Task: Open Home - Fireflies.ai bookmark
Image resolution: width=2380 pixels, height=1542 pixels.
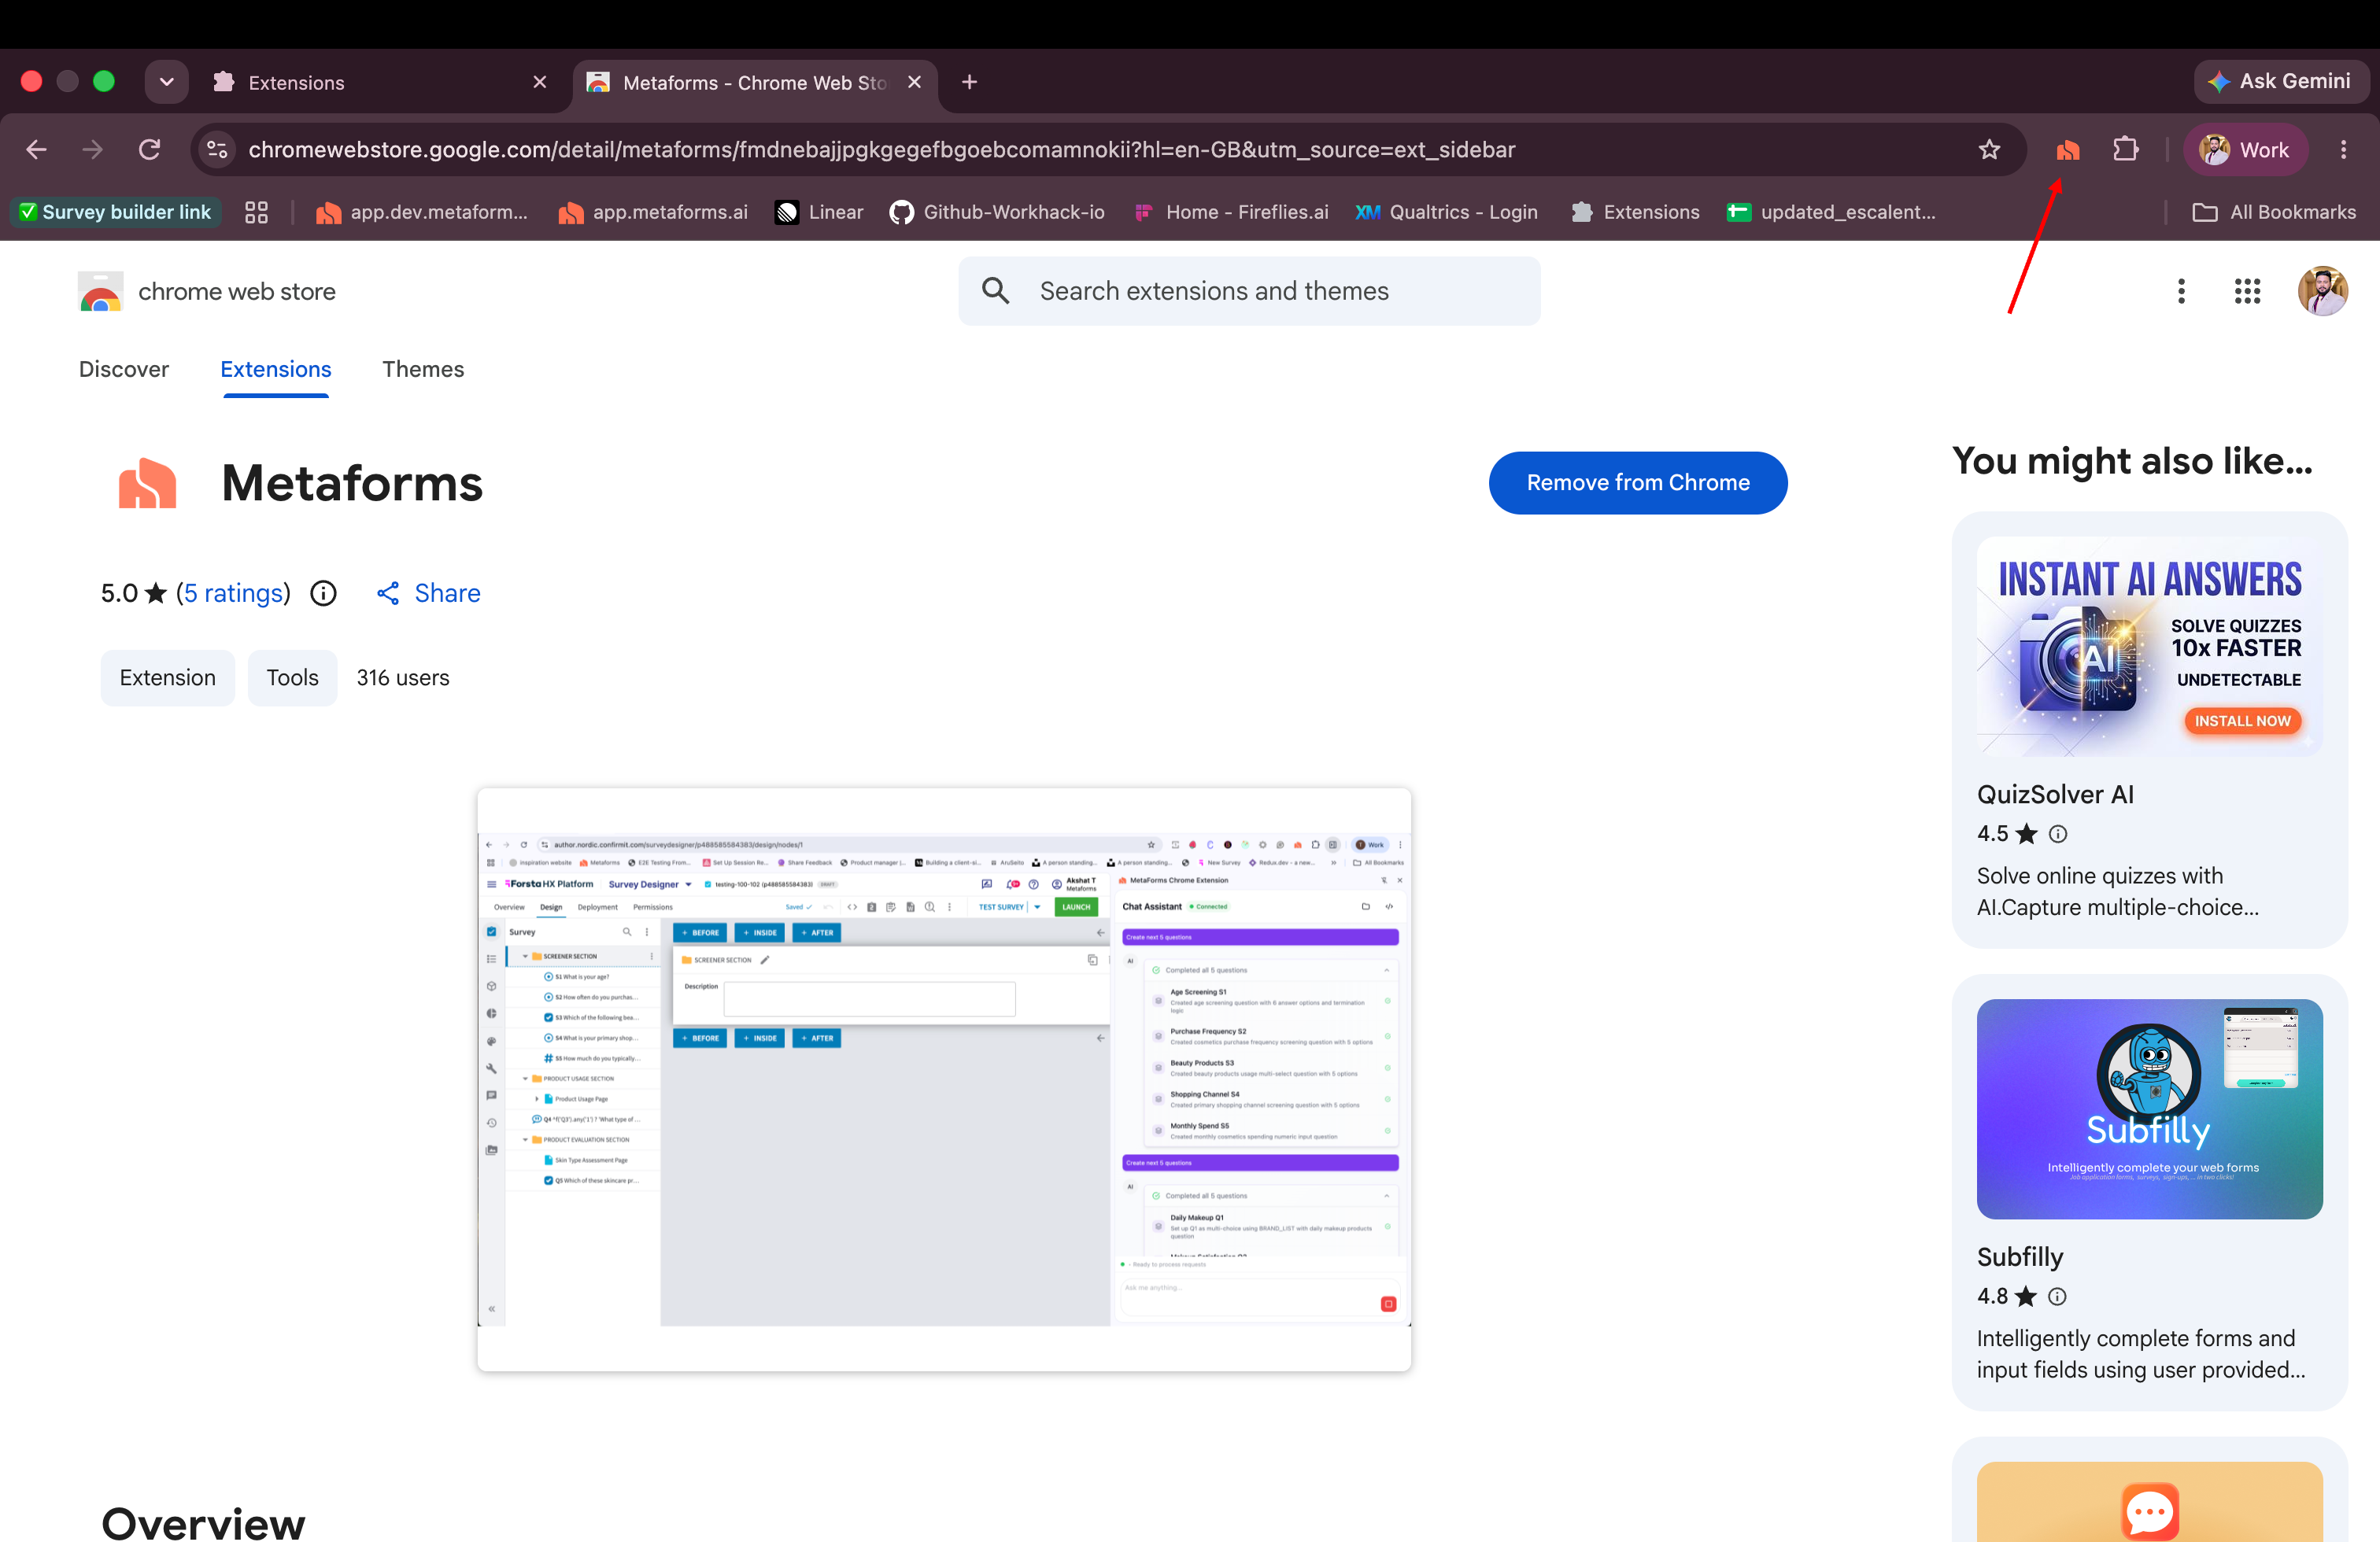Action: [x=1231, y=212]
